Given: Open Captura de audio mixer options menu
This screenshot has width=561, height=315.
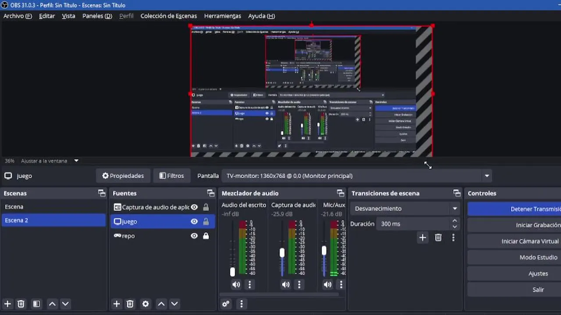Looking at the screenshot, I should coord(299,285).
